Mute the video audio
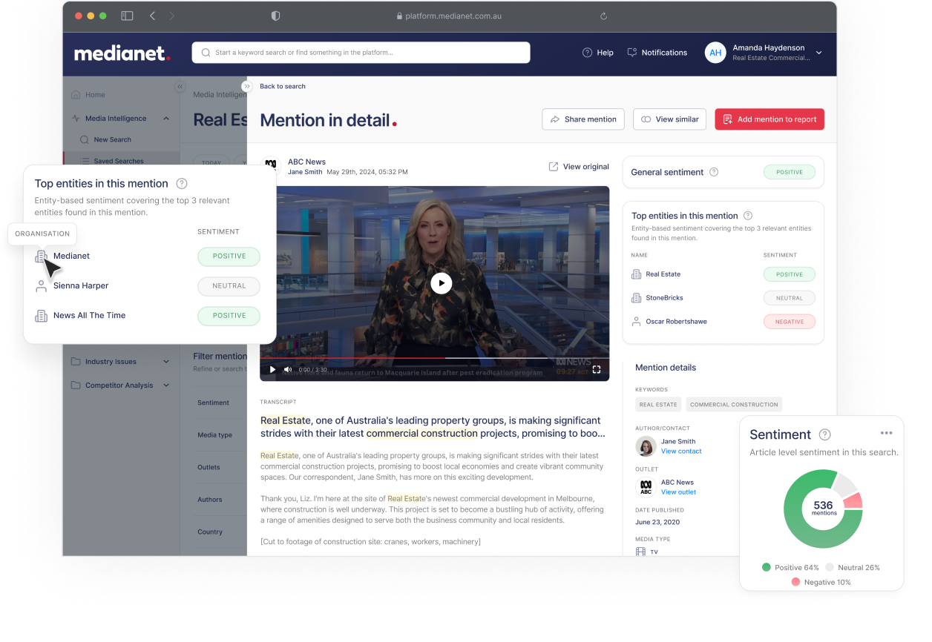 tap(288, 369)
